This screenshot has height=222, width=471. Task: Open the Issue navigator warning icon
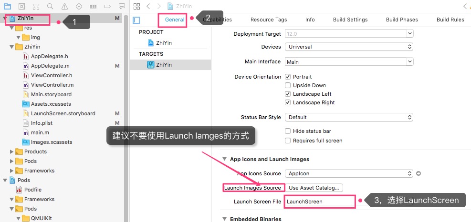[x=64, y=6]
